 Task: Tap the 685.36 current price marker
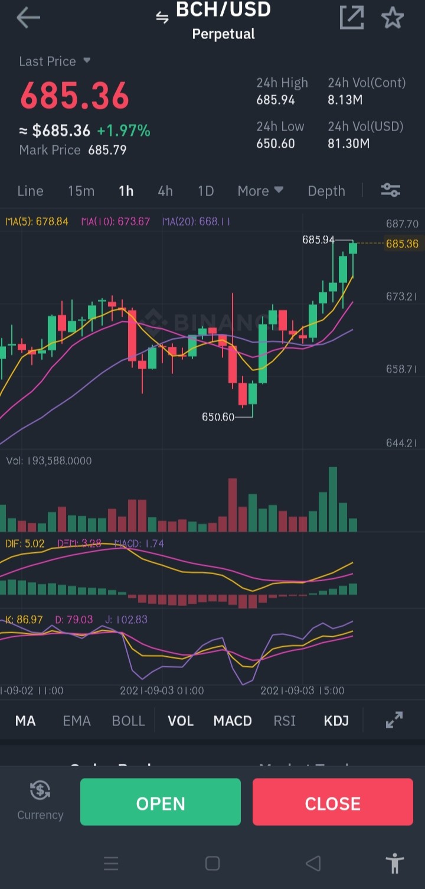coord(402,243)
